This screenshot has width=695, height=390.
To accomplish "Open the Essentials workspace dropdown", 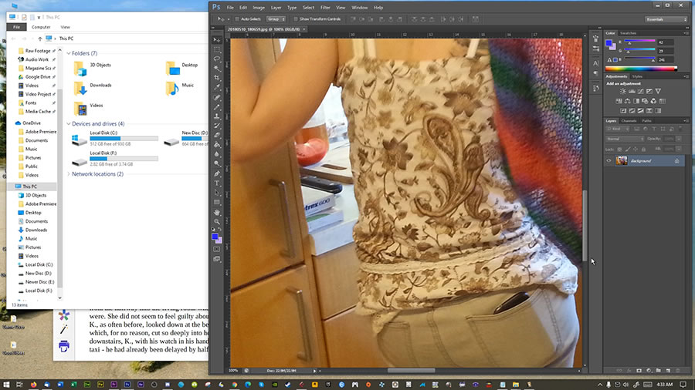I will (x=666, y=19).
